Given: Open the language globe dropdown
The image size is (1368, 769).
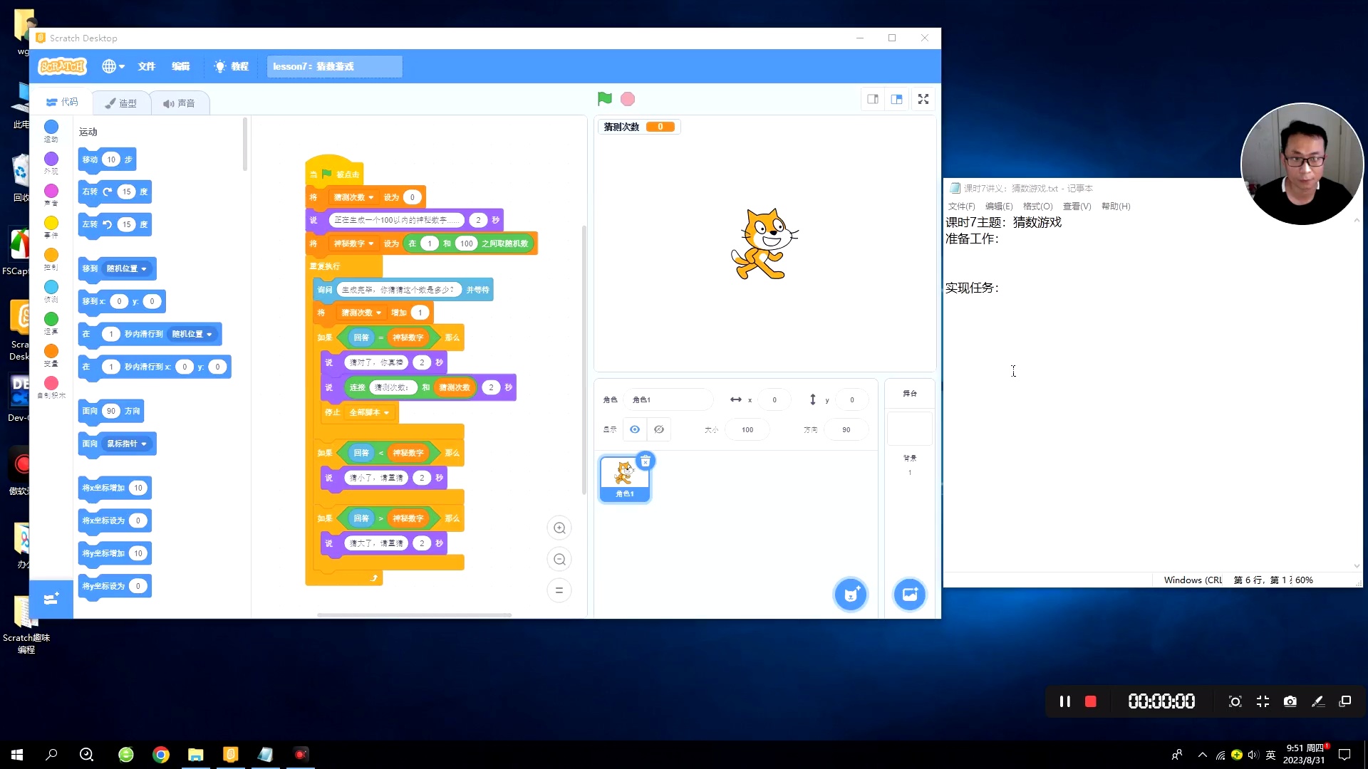Looking at the screenshot, I should tap(112, 66).
